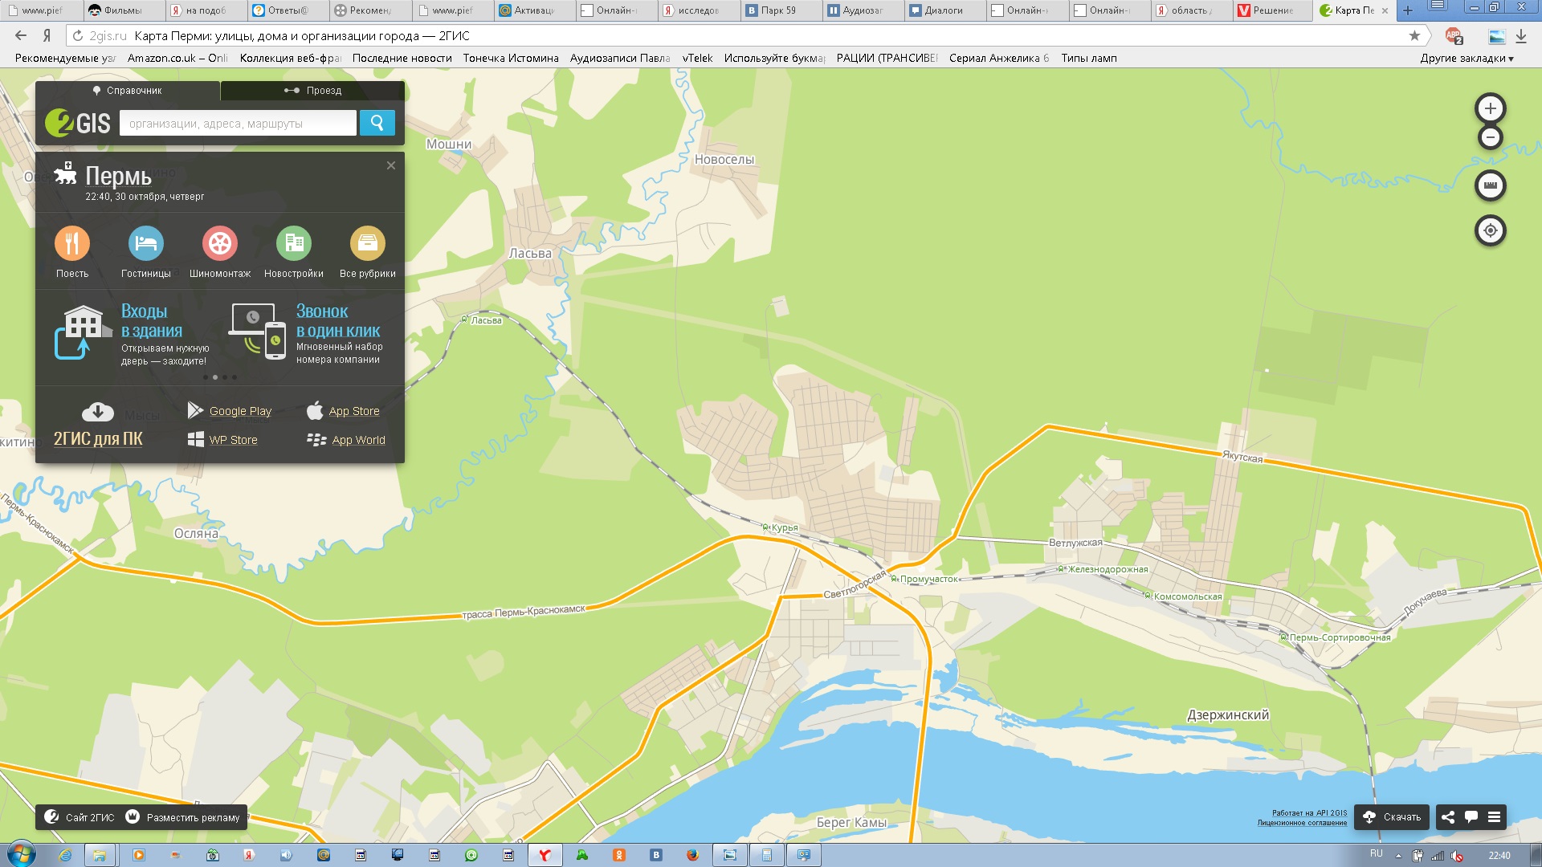Viewport: 1542px width, 867px height.
Task: Open the hamburger menu near Скачать
Action: pyautogui.click(x=1494, y=817)
